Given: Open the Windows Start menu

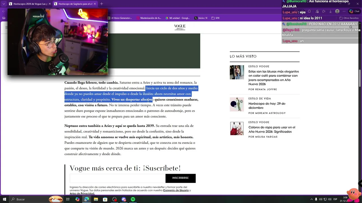Looking at the screenshot, I should 5,199.
